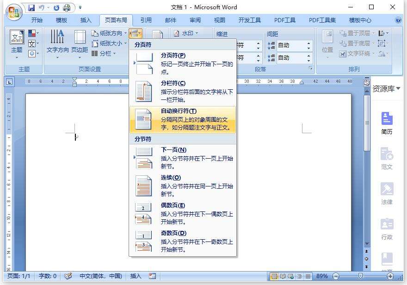Viewport: 407px width, 285px height.
Task: Switch to Full Screen Reading view
Action: tap(283, 276)
